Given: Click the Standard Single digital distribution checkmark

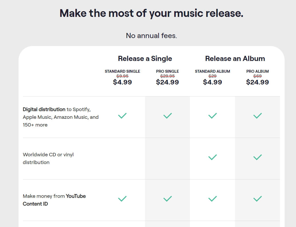Looking at the screenshot, I should [x=122, y=116].
